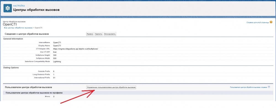This screenshot has height=108, width=276.
Task: Click the call center users help icon
Action: 269,87
